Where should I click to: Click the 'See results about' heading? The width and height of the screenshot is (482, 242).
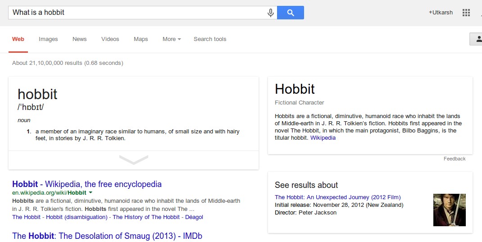tap(306, 185)
